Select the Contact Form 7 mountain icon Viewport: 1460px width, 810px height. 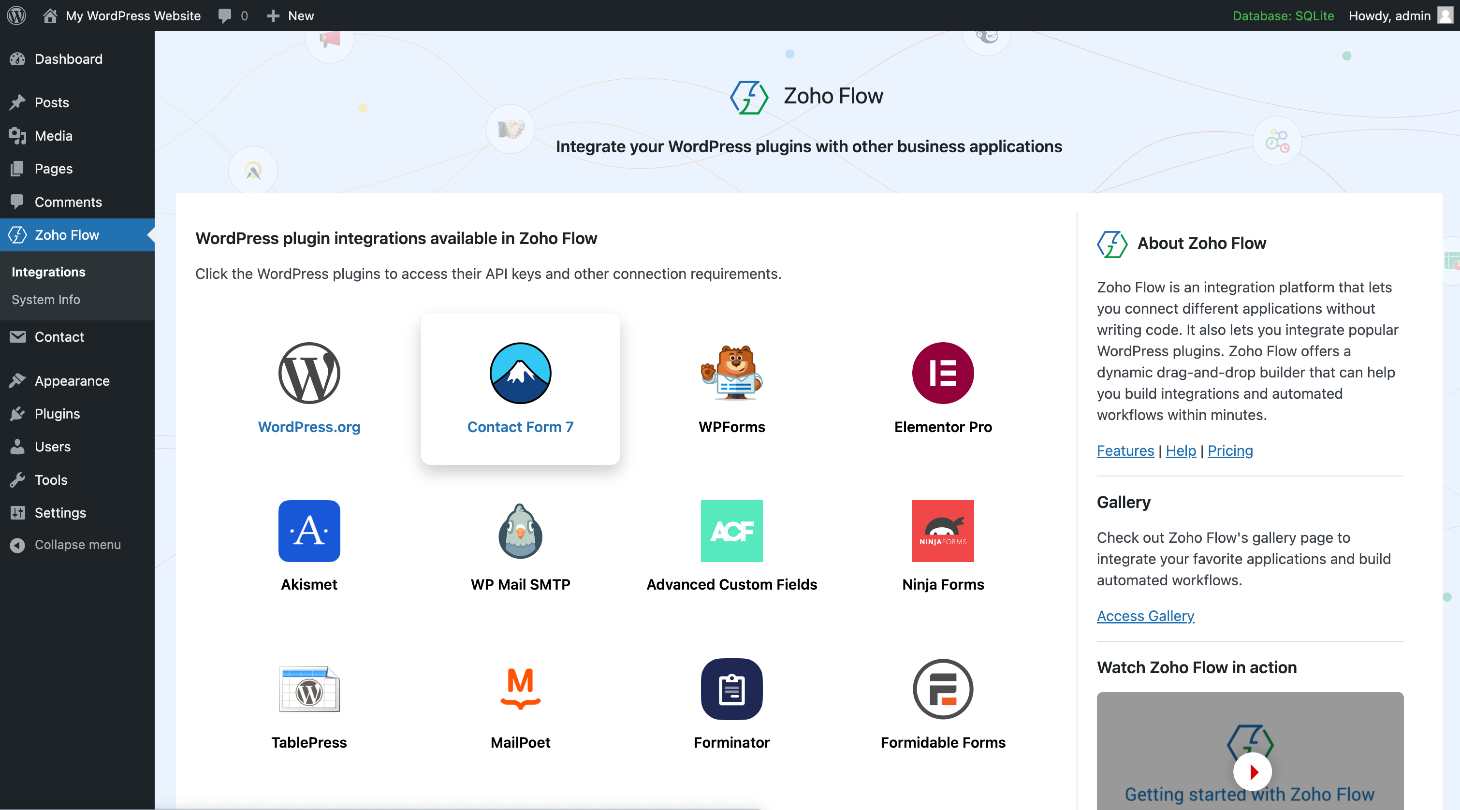point(520,373)
